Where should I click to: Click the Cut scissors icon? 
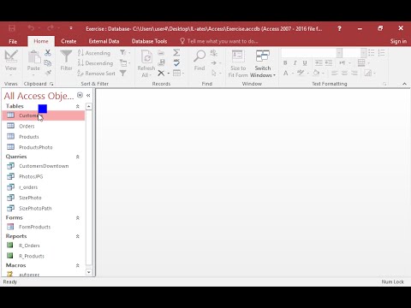[48, 52]
